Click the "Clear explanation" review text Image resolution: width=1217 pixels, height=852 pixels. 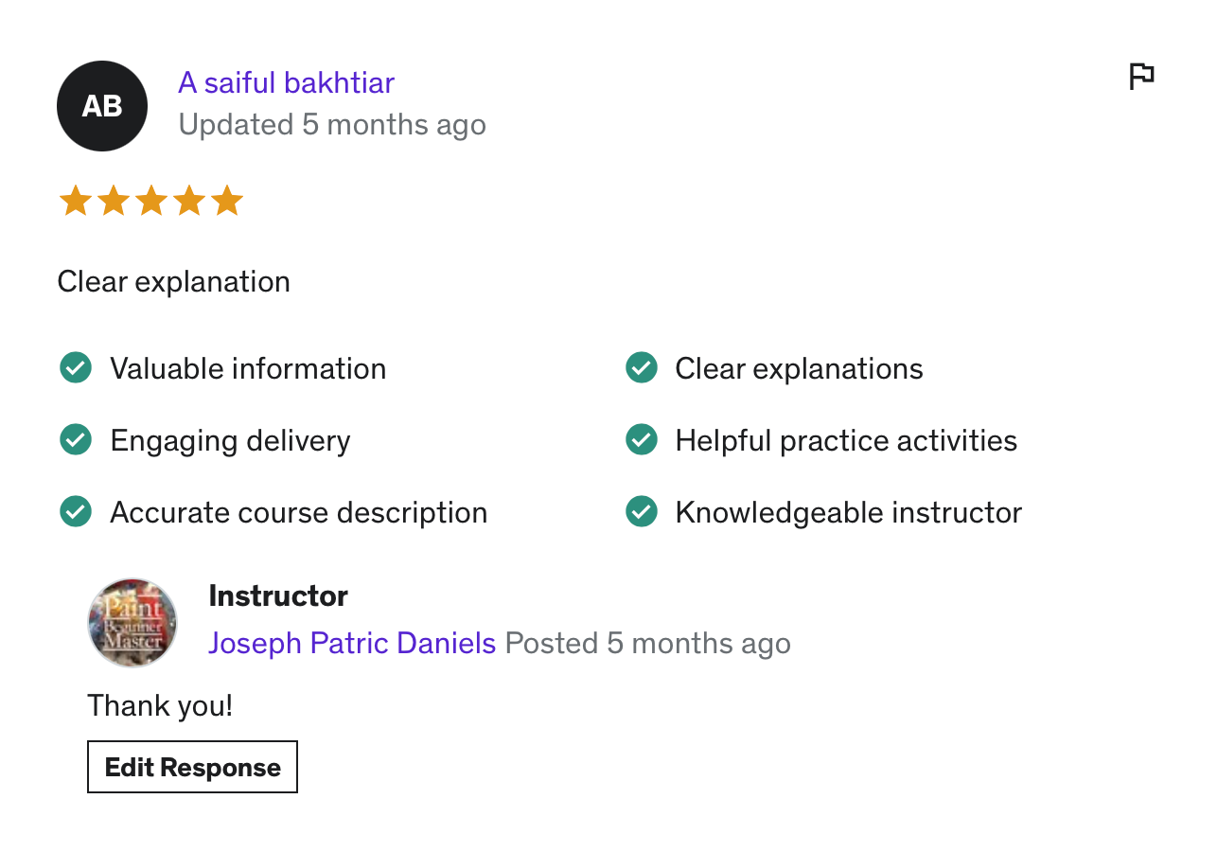[174, 282]
